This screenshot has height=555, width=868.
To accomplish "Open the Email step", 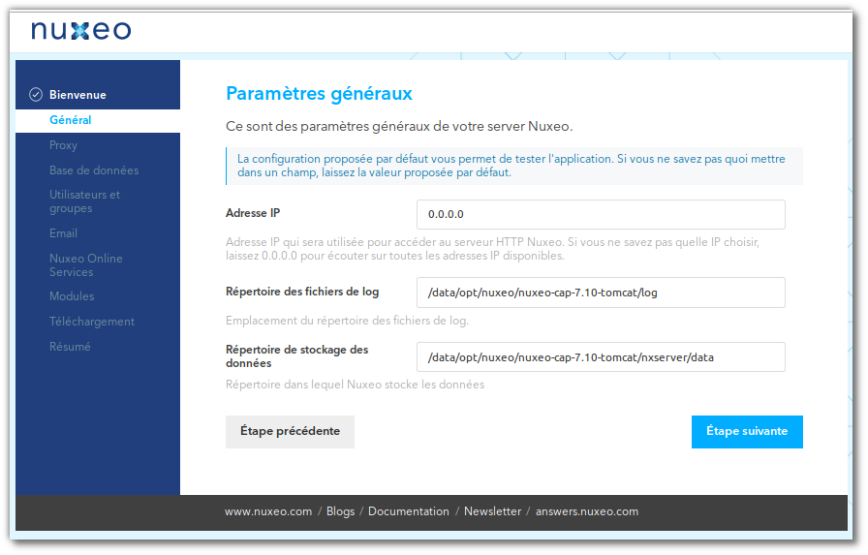I will tap(63, 233).
